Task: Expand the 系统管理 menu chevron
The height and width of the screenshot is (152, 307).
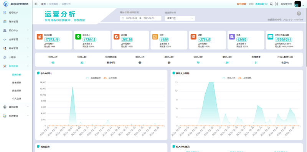Action: tap(28, 116)
